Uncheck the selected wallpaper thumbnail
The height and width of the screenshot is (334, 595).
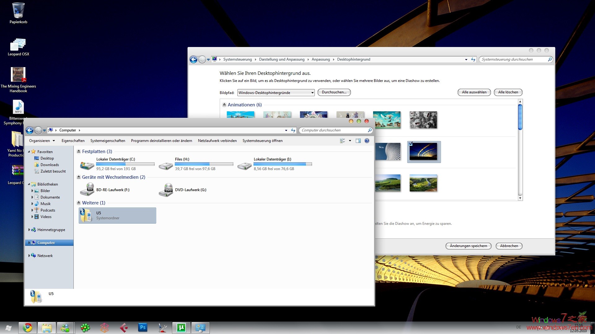[411, 143]
